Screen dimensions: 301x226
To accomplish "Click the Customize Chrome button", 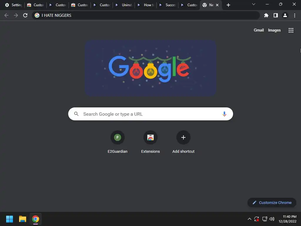I will (272, 202).
